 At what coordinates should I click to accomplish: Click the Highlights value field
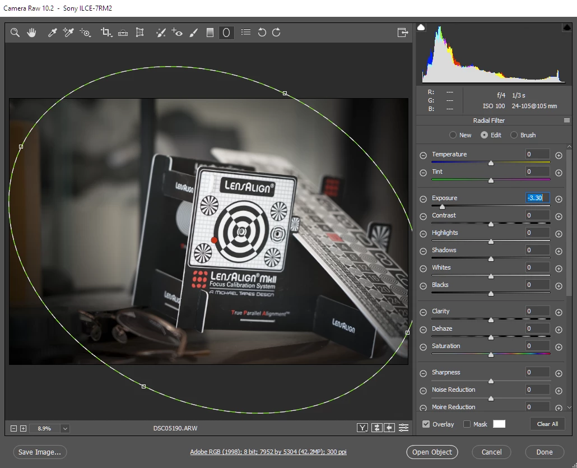pos(538,233)
